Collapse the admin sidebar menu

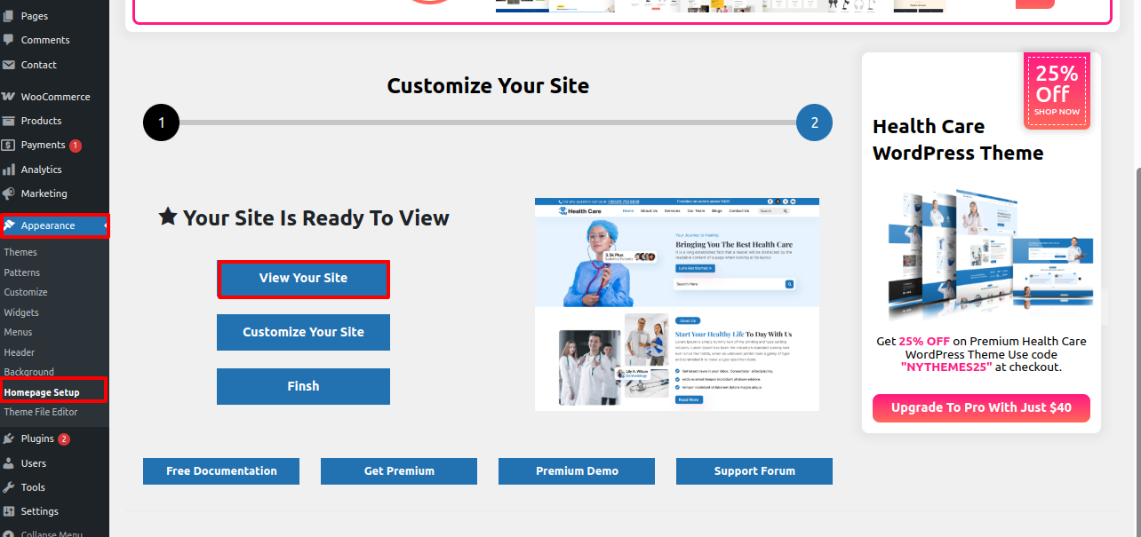pyautogui.click(x=52, y=533)
